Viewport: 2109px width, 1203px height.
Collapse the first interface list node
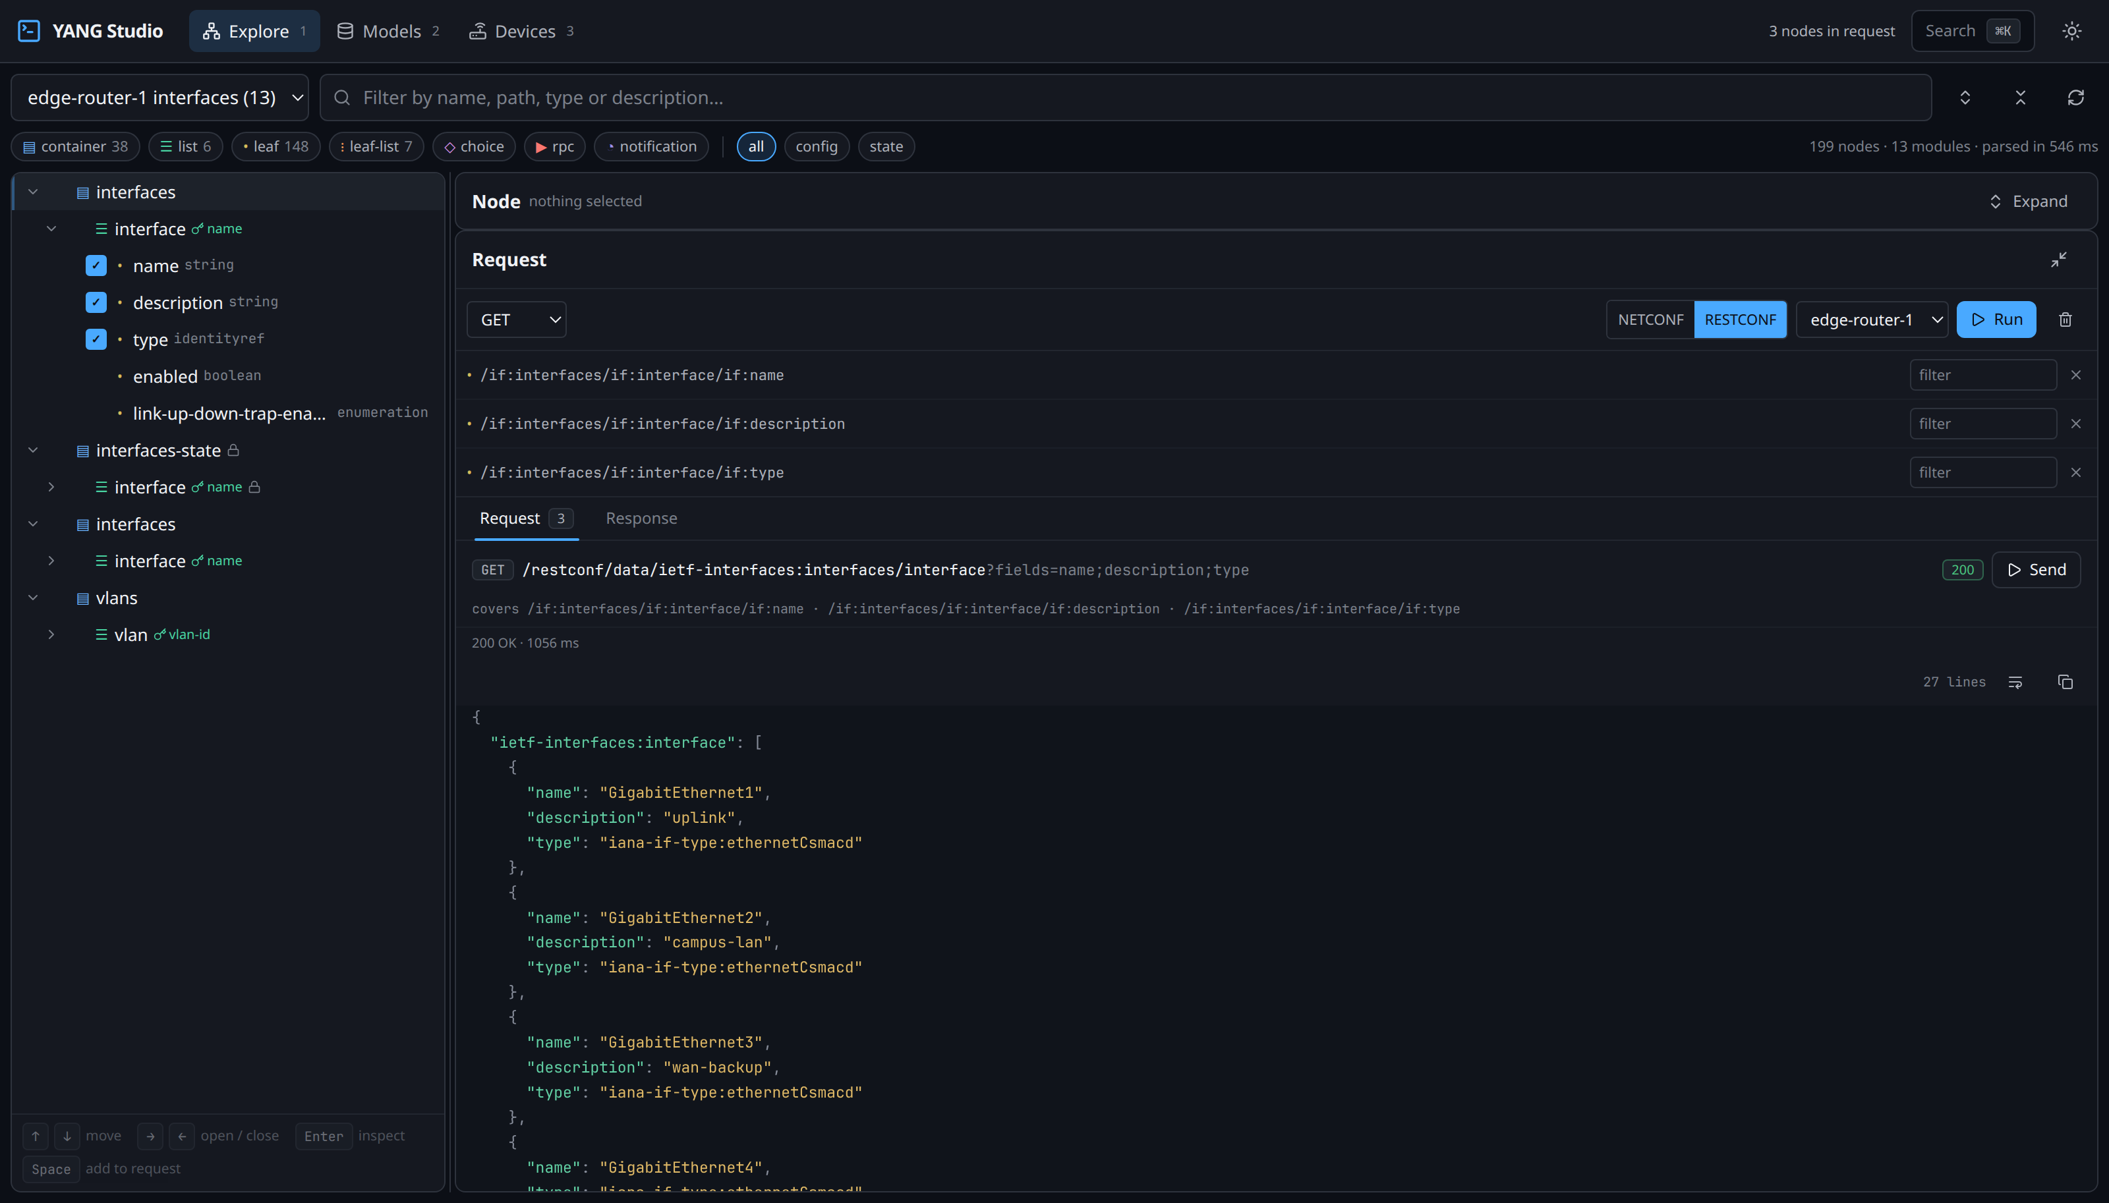pos(51,229)
